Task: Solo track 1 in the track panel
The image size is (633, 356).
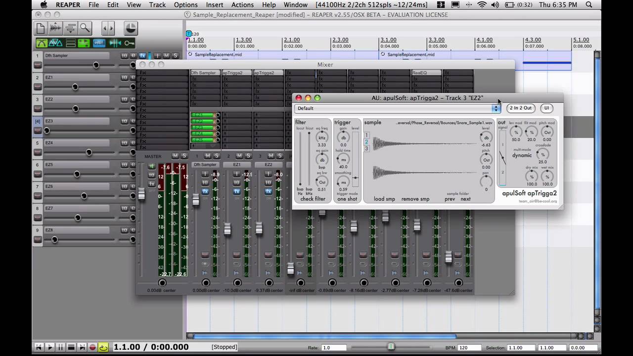Action: [x=175, y=56]
